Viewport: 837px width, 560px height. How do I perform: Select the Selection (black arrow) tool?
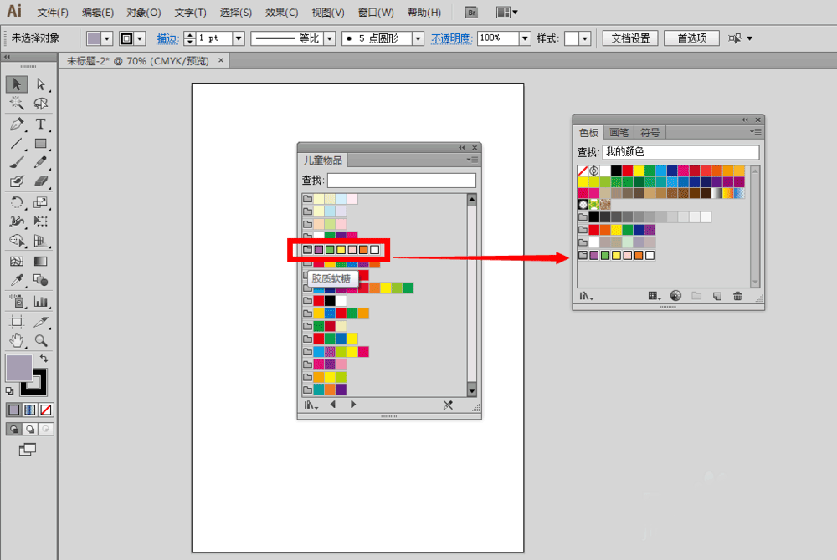pos(17,84)
